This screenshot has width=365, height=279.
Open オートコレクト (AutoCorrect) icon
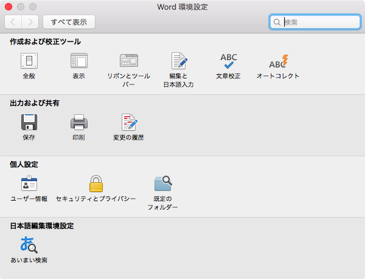(278, 61)
